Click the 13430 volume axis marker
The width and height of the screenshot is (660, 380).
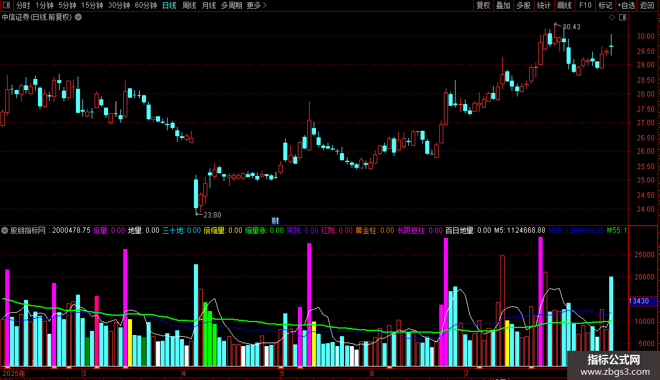(x=641, y=301)
